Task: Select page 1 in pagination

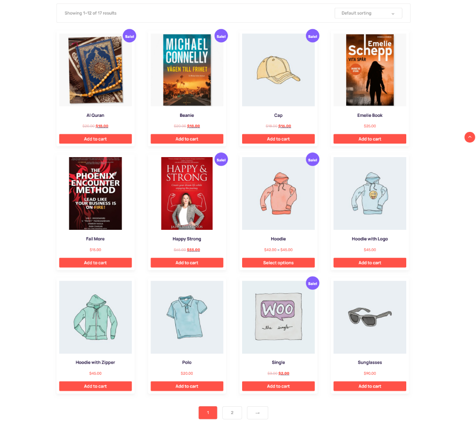Action: click(x=208, y=413)
